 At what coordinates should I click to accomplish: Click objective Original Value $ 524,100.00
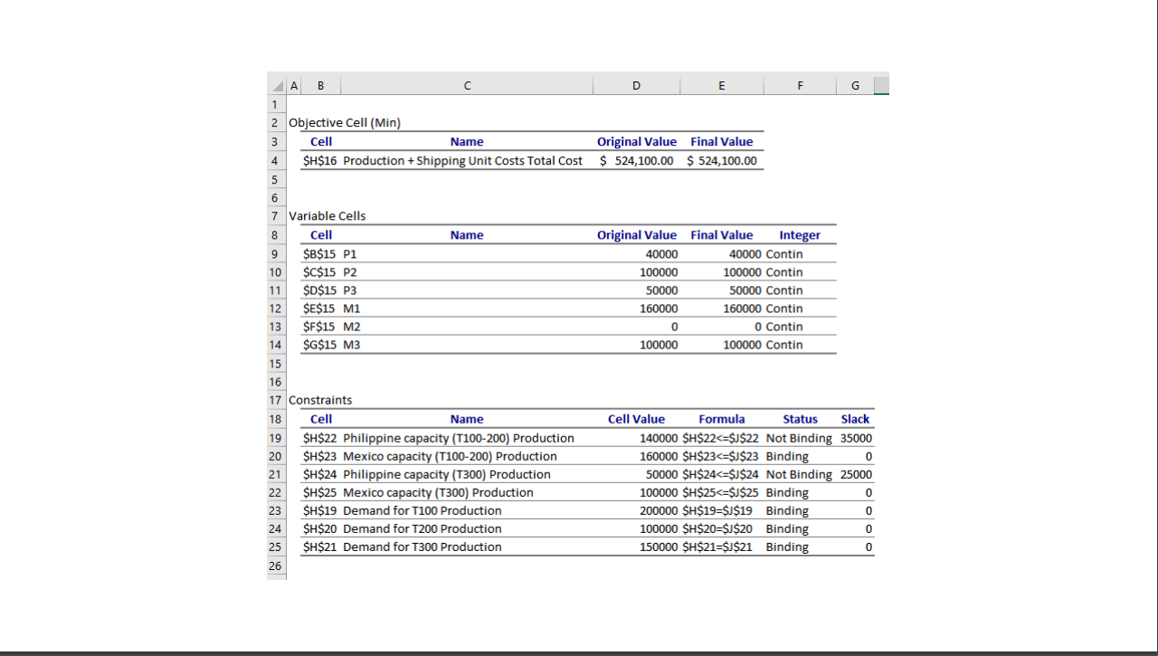tap(637, 161)
